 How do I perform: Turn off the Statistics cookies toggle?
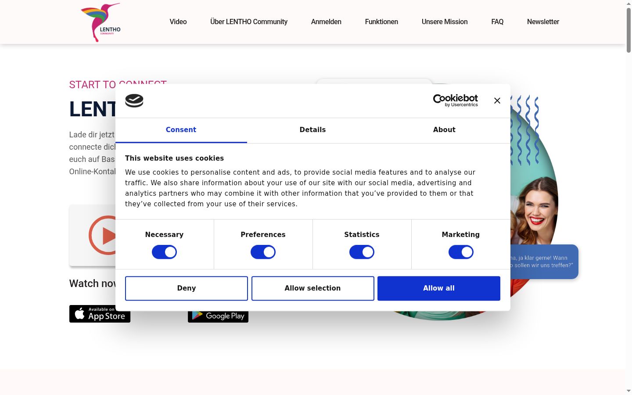(362, 252)
